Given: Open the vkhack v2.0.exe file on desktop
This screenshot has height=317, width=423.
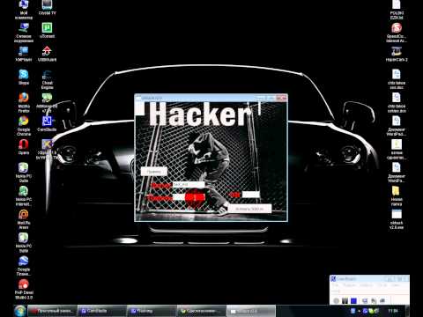Looking at the screenshot, I should click(x=397, y=219).
